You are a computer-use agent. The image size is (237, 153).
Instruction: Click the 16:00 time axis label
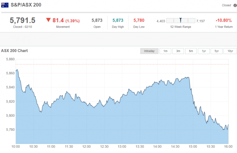(x=228, y=147)
